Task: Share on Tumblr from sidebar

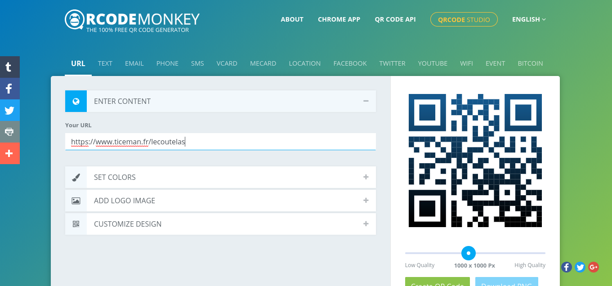Action: [9, 67]
